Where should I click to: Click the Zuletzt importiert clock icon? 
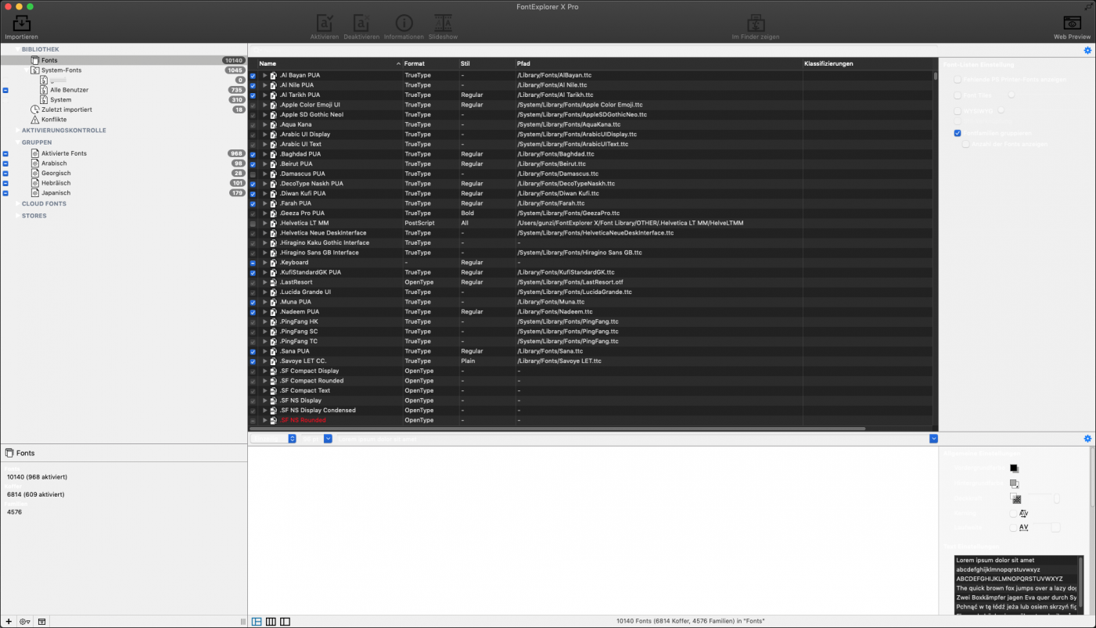[34, 109]
